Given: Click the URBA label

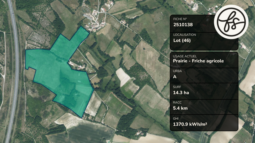Looking at the screenshot, I should (x=177, y=71).
